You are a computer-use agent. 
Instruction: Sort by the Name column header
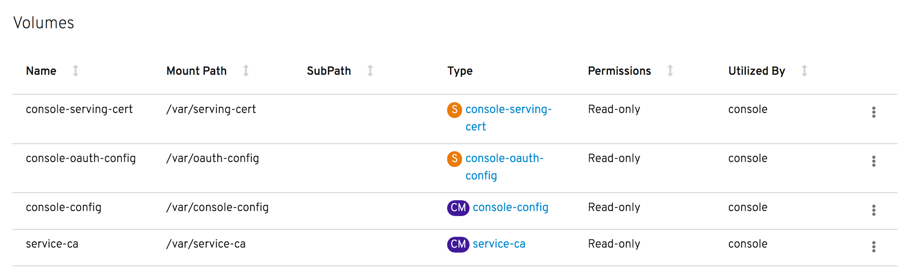[41, 71]
